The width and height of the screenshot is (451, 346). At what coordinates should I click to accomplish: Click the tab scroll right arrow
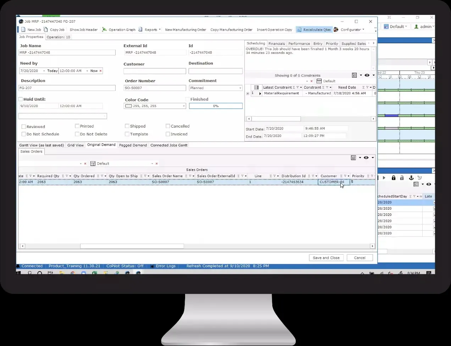(373, 43)
